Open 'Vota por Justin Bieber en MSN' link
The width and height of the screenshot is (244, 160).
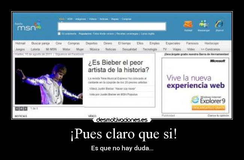[x=113, y=95]
